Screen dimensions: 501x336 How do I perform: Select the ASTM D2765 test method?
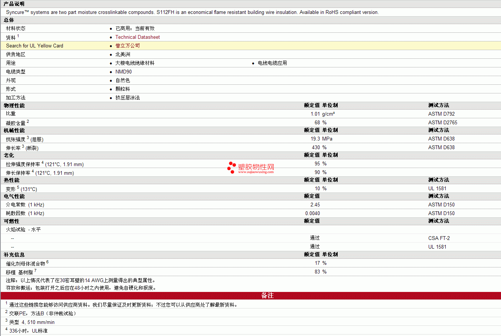[443, 122]
